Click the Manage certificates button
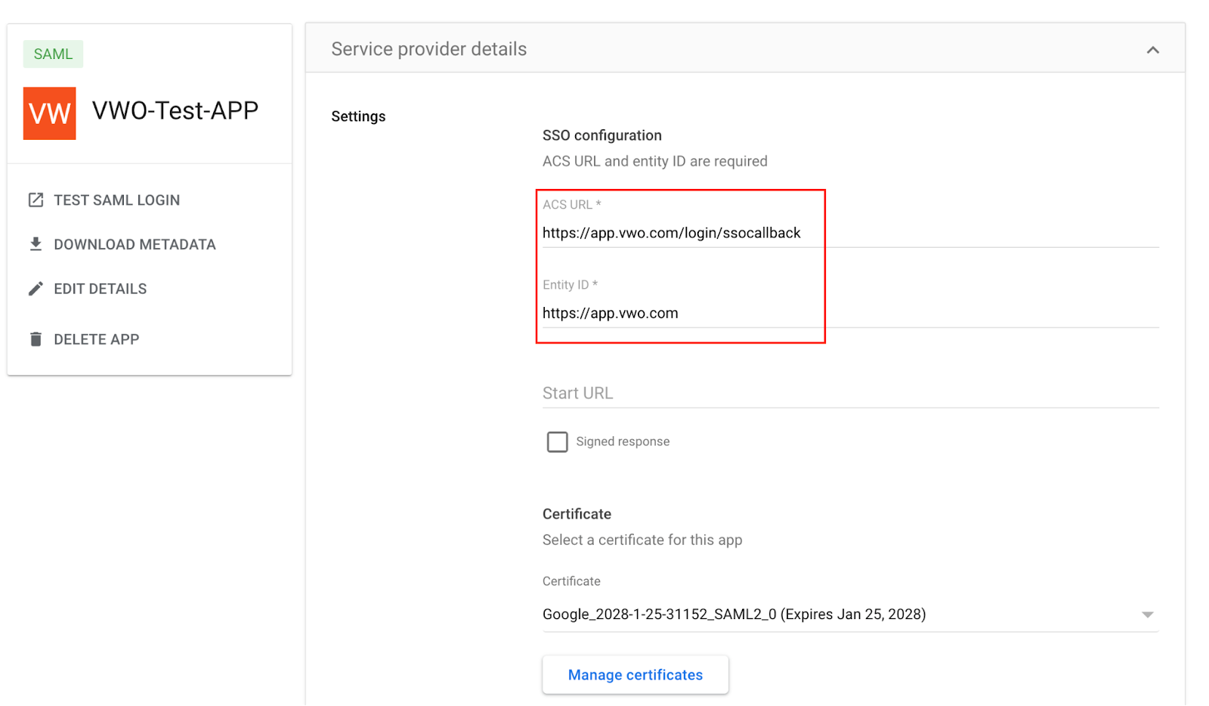1209x706 pixels. (x=635, y=674)
